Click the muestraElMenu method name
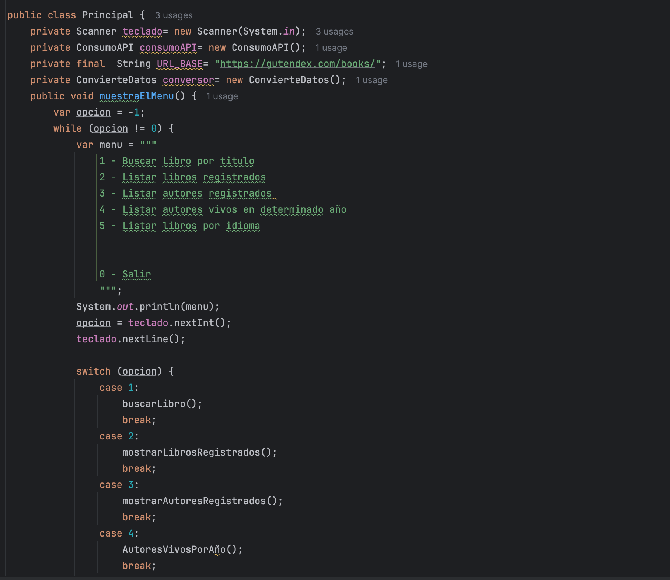The height and width of the screenshot is (580, 670). [136, 96]
